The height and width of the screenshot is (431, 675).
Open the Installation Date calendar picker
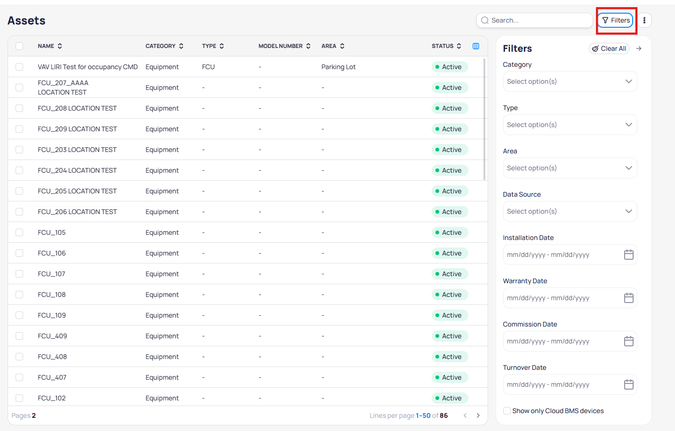628,255
